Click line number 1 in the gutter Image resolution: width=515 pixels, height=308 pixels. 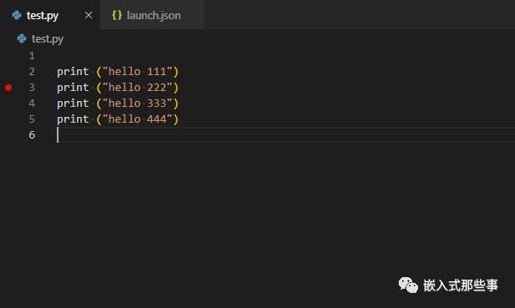click(32, 56)
